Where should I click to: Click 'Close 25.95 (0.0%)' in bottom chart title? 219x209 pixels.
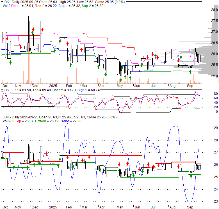click(102, 117)
